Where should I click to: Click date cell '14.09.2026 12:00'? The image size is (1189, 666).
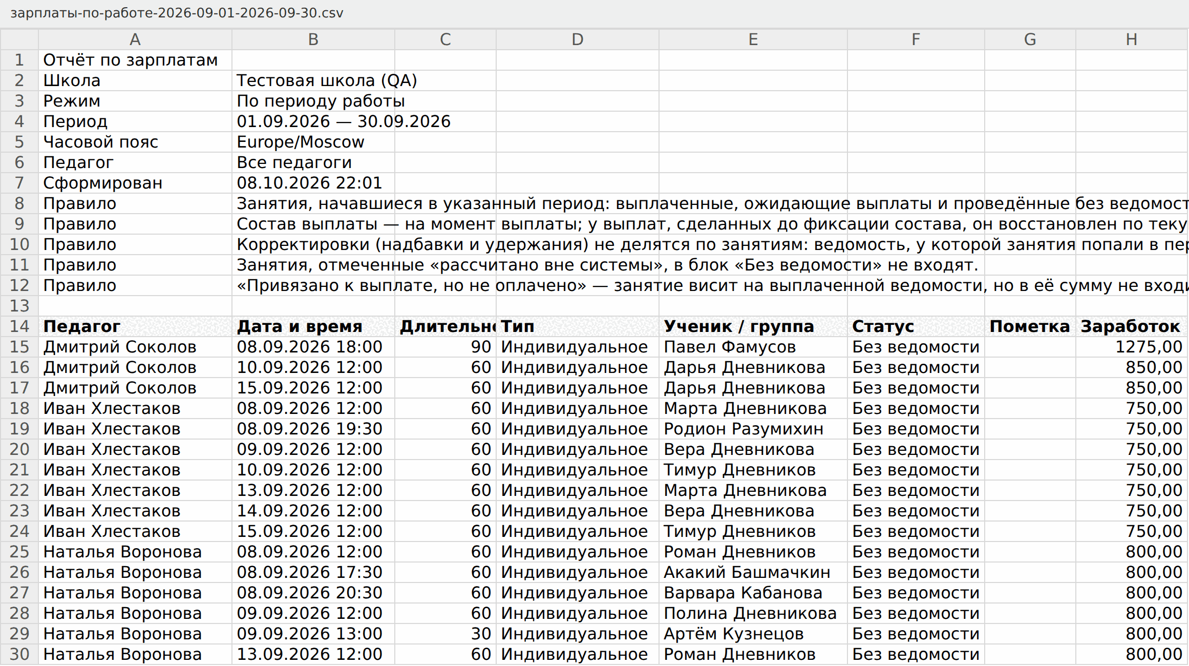pyautogui.click(x=313, y=511)
